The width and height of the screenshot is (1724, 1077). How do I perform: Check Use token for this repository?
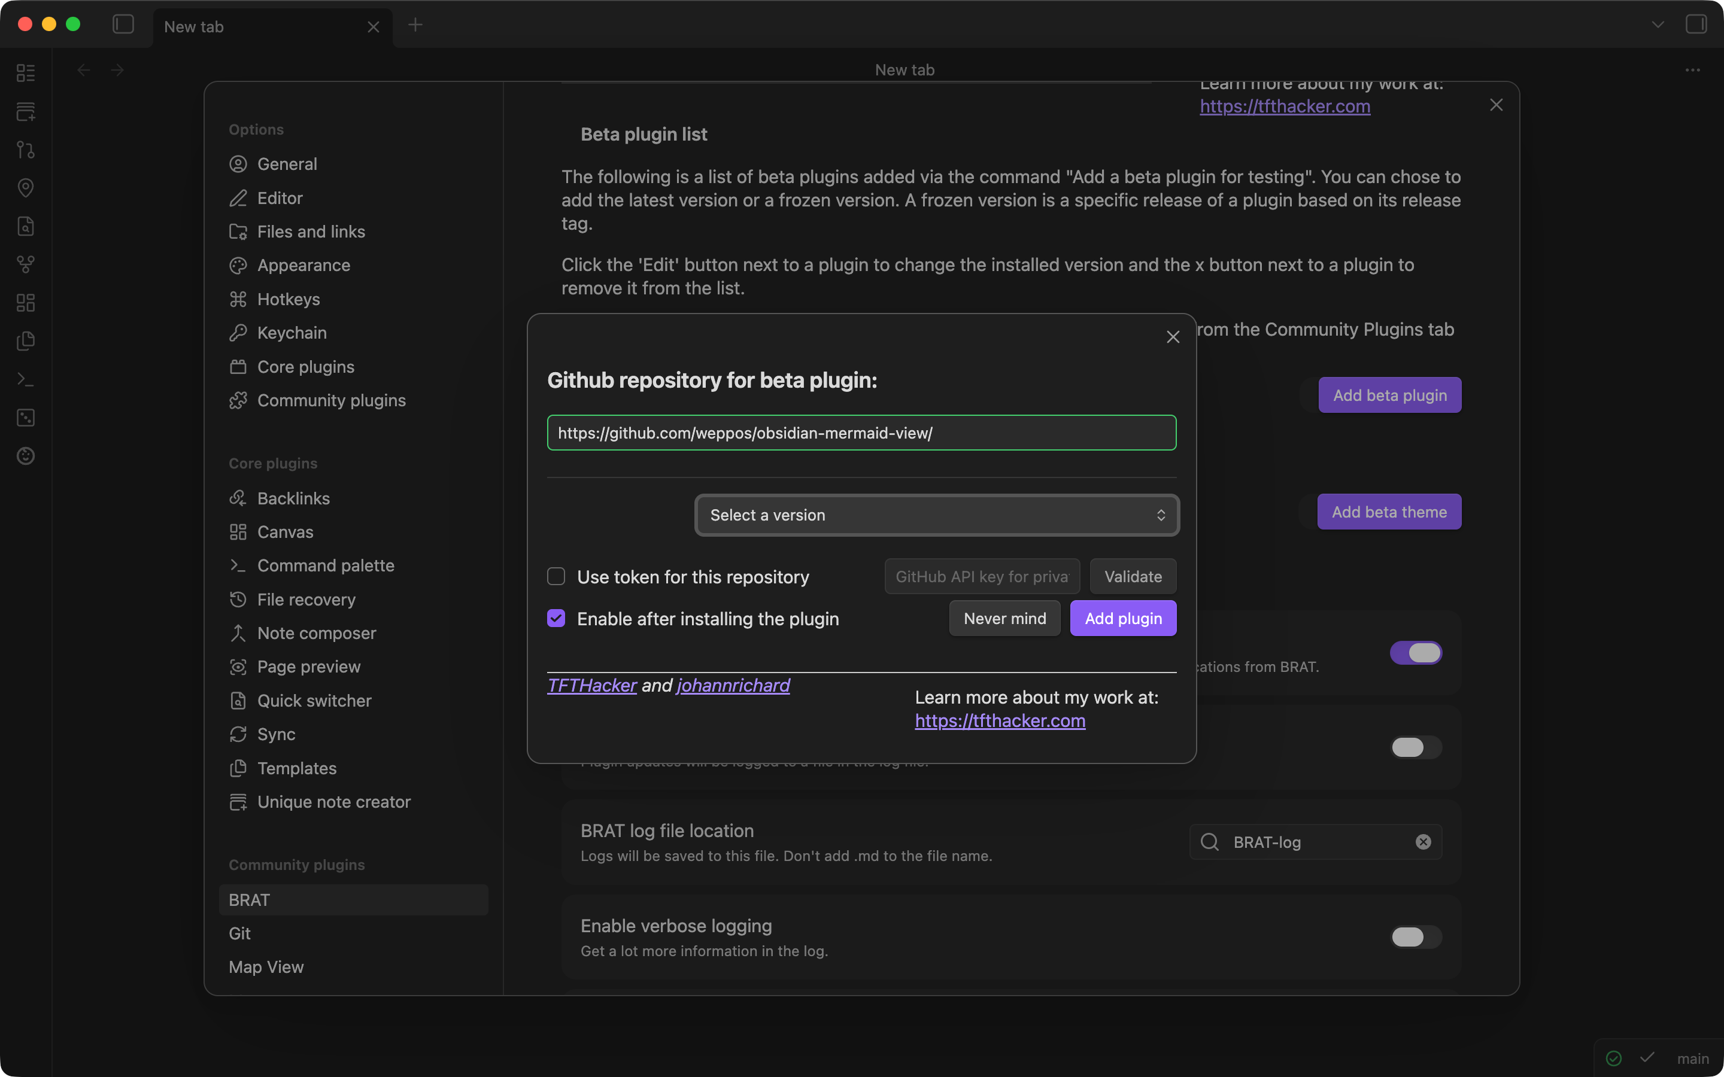coord(556,576)
